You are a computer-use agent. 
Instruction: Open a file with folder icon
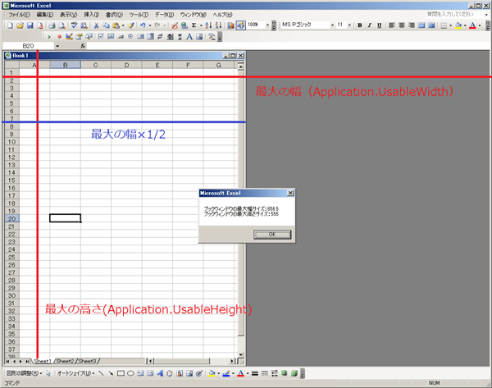[x=20, y=25]
